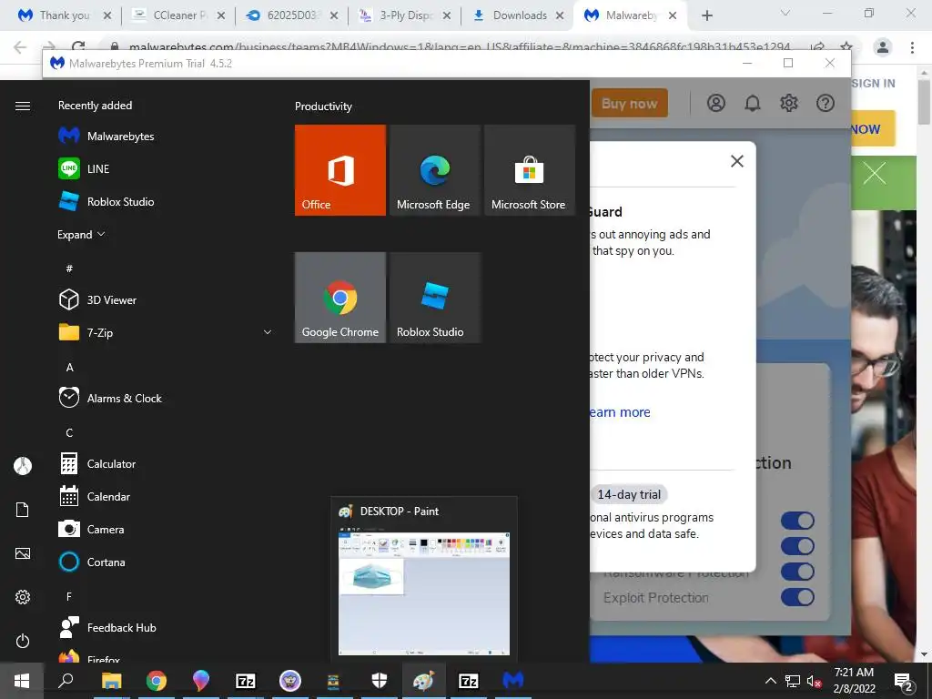
Task: Close the Malwarebytes popup dialog
Action: point(737,161)
